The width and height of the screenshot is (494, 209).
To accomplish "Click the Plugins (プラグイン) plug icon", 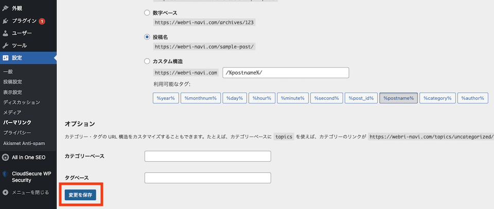I will tap(5, 21).
